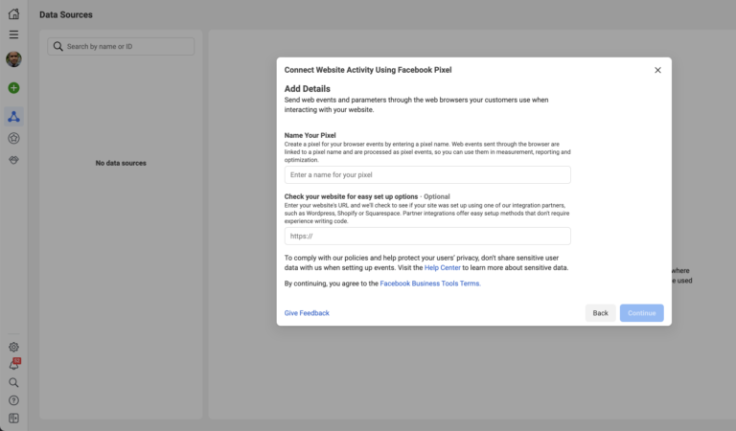The image size is (736, 431).
Task: Toggle the sidebar panel layout icon
Action: tap(13, 419)
